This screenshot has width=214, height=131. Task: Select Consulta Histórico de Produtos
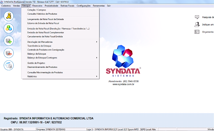(x=60, y=14)
